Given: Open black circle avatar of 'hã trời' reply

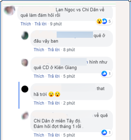Looking at the screenshot, I should [25, 89].
